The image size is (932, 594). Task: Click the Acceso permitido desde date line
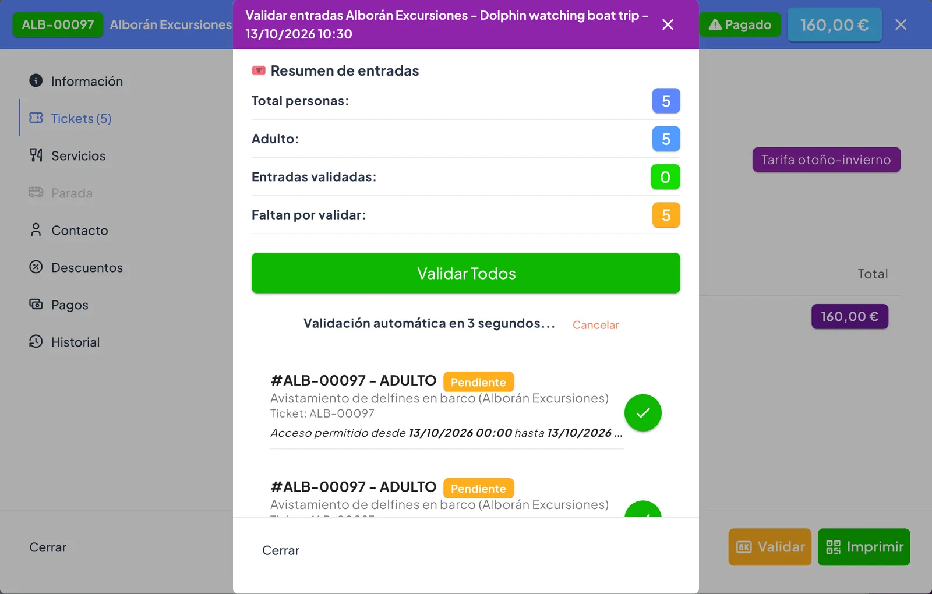[446, 433]
